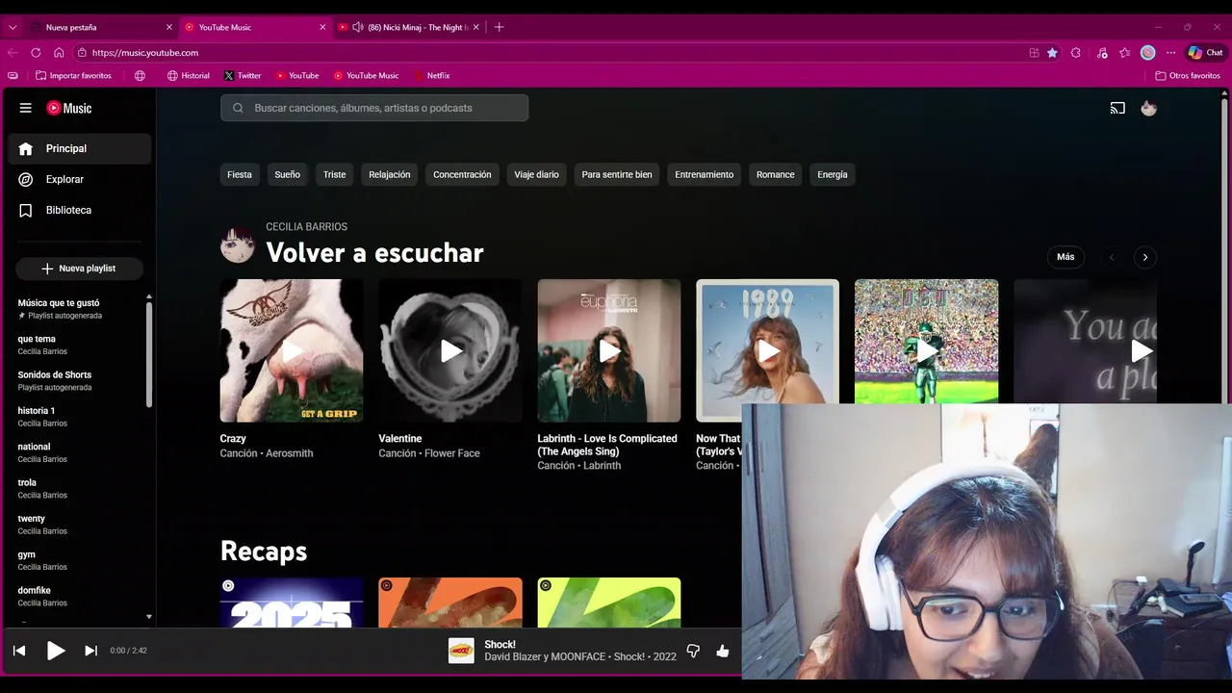Play Labrinth Love Is Complicated thumbnail

(x=609, y=350)
